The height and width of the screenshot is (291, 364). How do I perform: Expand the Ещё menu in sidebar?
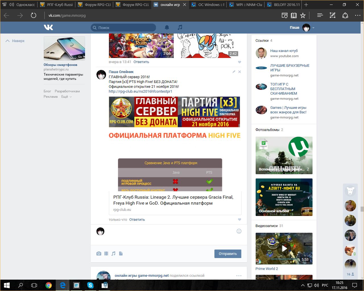[67, 97]
